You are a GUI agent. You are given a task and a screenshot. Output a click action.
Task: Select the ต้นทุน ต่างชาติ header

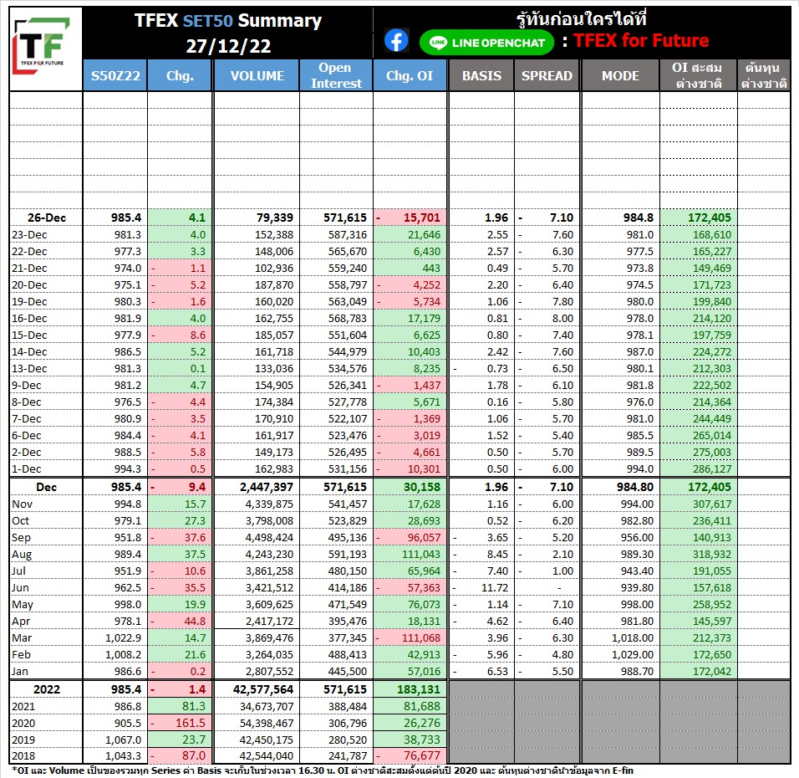tap(763, 75)
